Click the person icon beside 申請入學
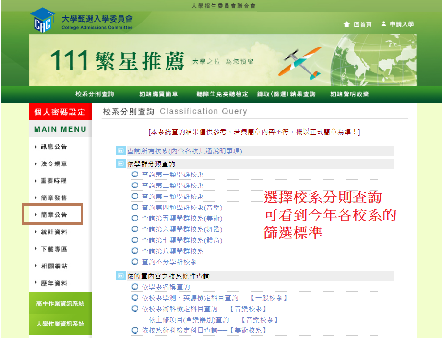This screenshot has height=338, width=442. click(383, 24)
